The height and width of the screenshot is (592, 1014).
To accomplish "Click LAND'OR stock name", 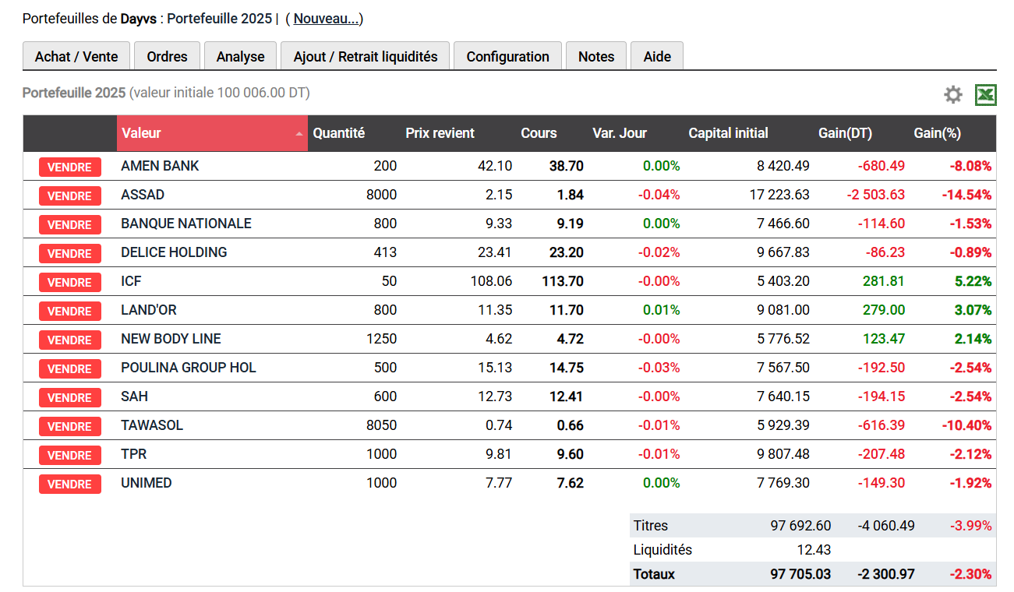I will click(149, 310).
